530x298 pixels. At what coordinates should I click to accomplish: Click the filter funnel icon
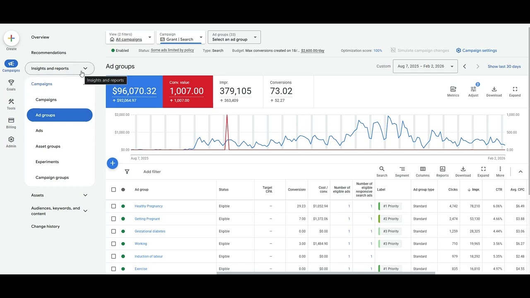[x=127, y=172]
